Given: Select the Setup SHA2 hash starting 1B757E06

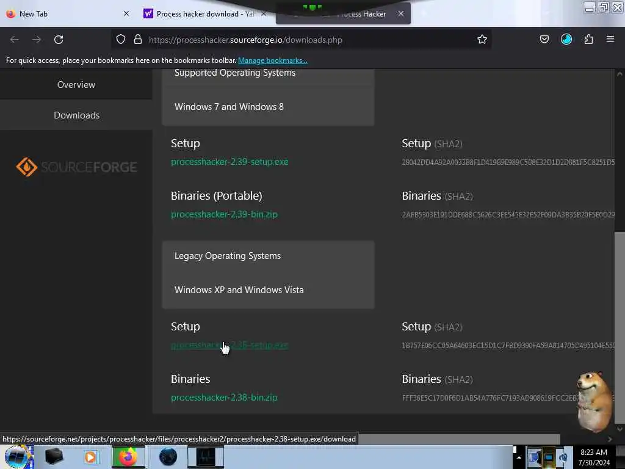Looking at the screenshot, I should 508,346.
